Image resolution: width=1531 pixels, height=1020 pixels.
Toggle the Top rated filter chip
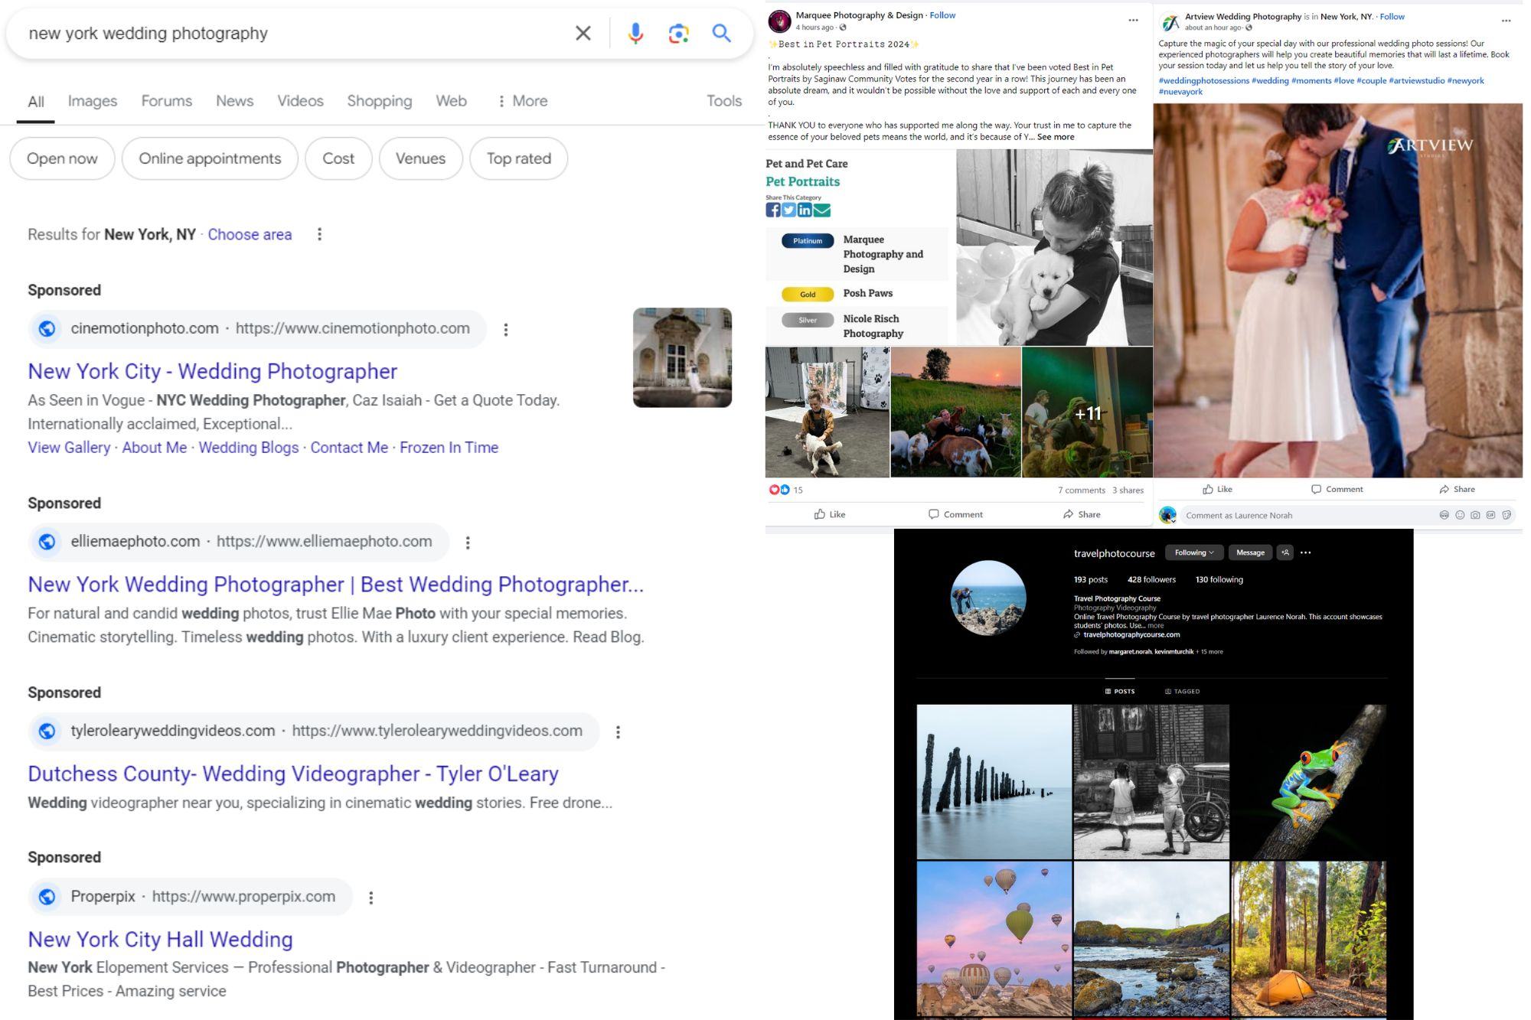coord(518,158)
